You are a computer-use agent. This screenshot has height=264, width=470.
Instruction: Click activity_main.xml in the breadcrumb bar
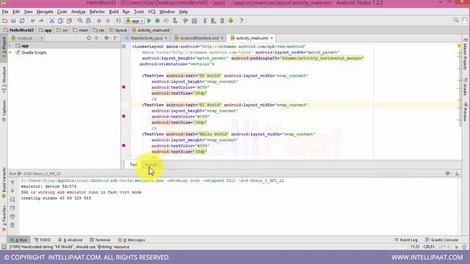tap(151, 30)
